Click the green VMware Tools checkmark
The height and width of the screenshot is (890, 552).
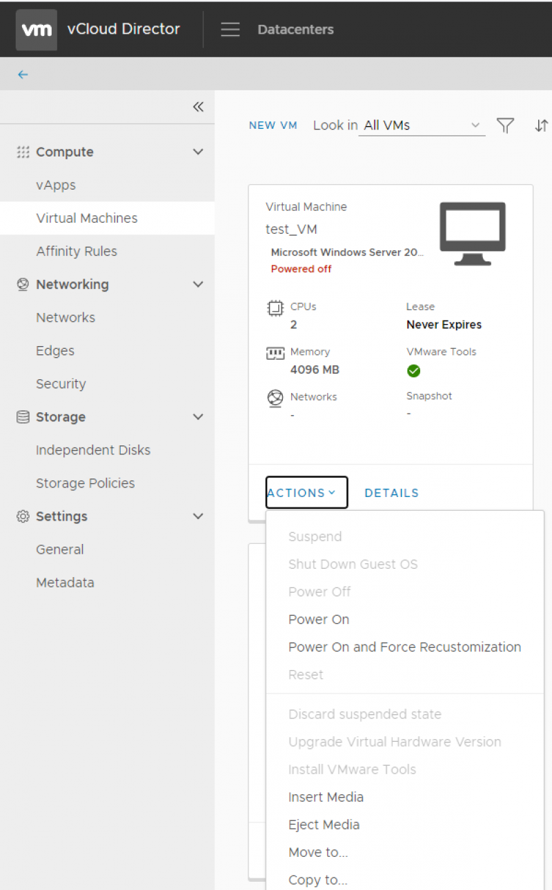click(x=413, y=371)
